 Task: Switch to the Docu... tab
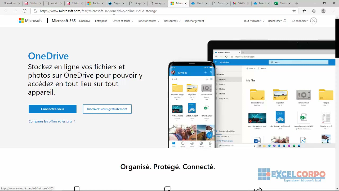220,3
